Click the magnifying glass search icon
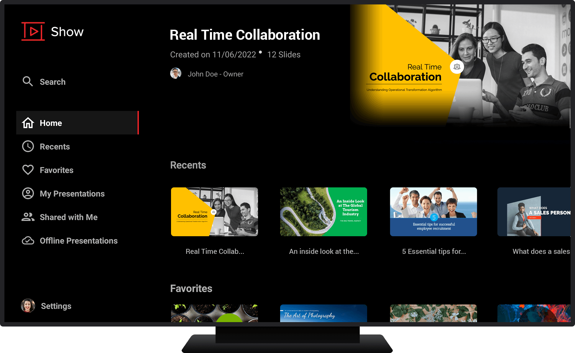 (28, 81)
